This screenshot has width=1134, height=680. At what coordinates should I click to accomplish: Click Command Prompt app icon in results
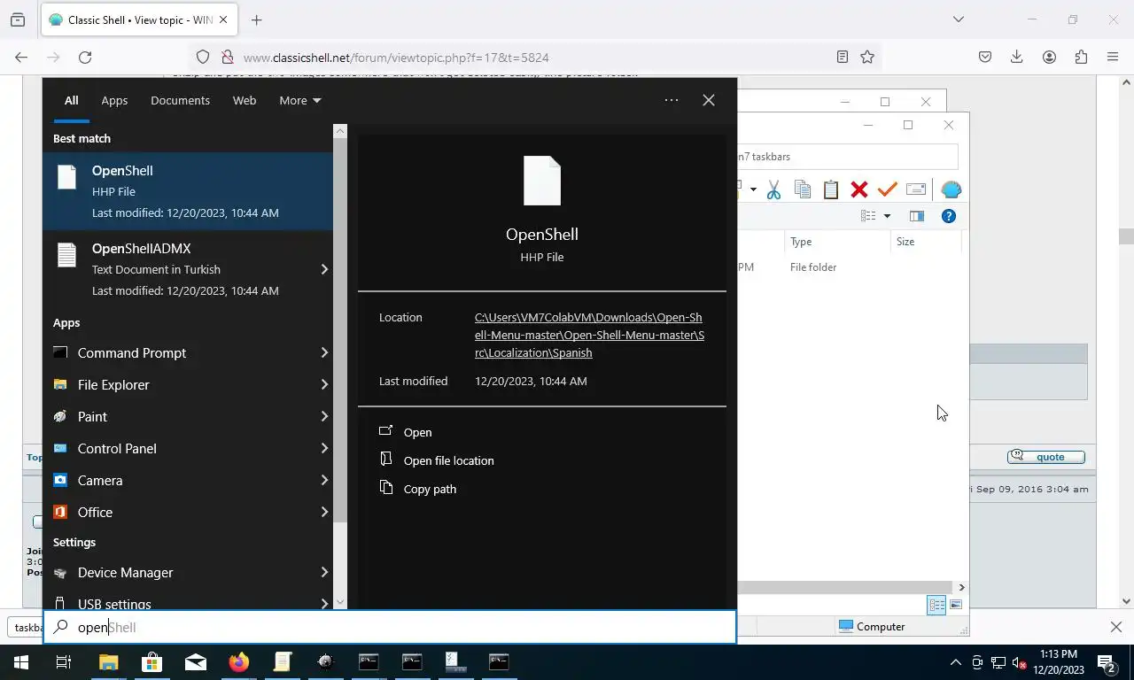tap(60, 352)
